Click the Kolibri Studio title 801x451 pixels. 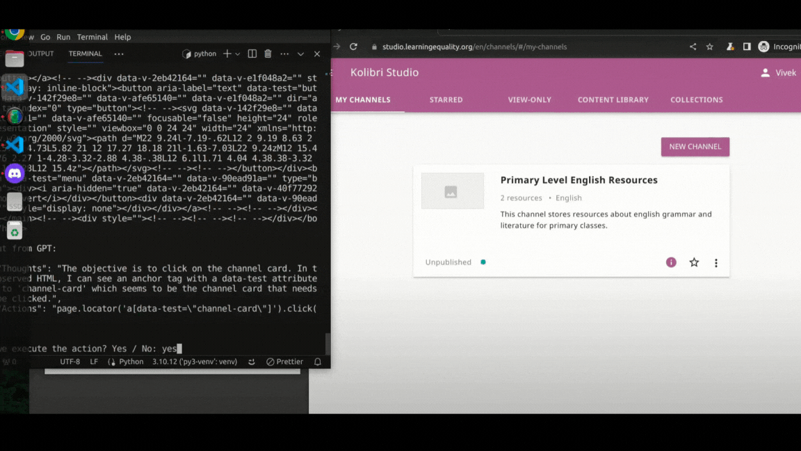point(384,72)
